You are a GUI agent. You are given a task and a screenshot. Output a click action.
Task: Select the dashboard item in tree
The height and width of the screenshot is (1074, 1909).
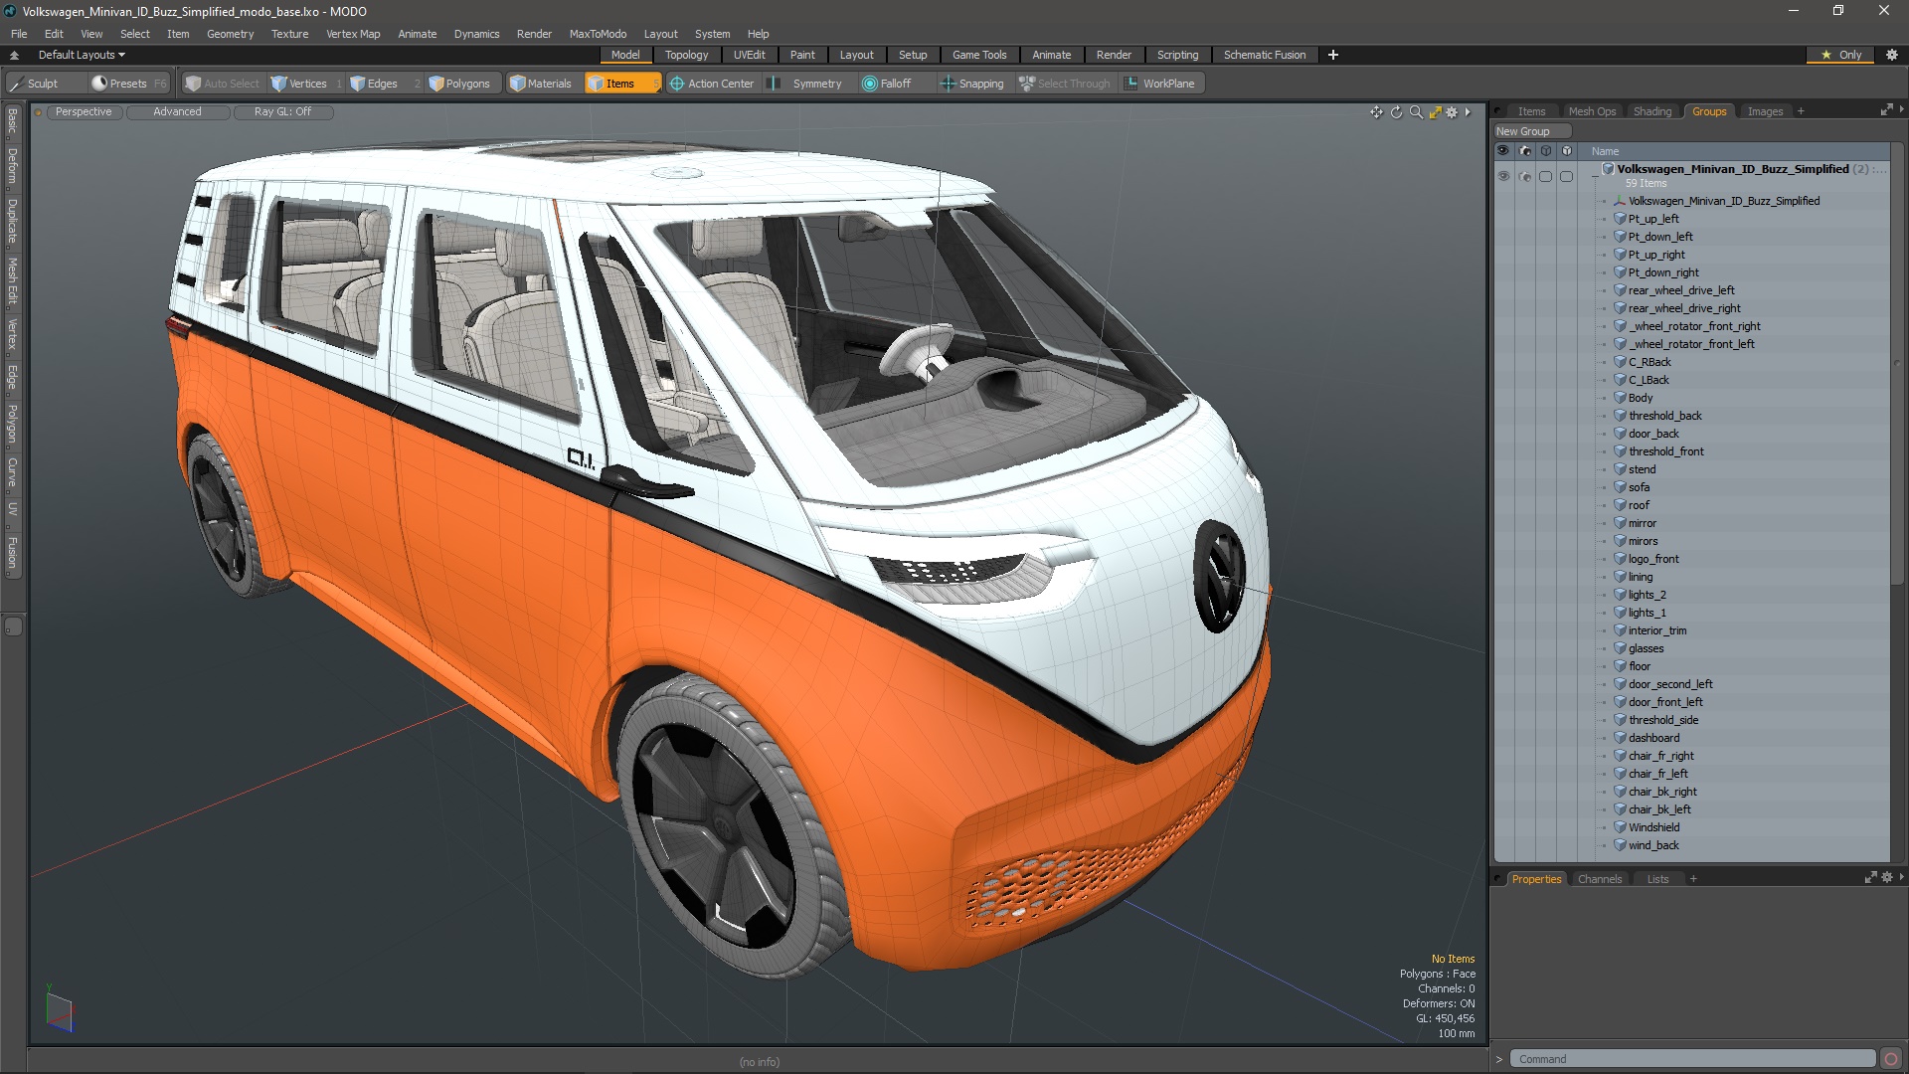1653,738
